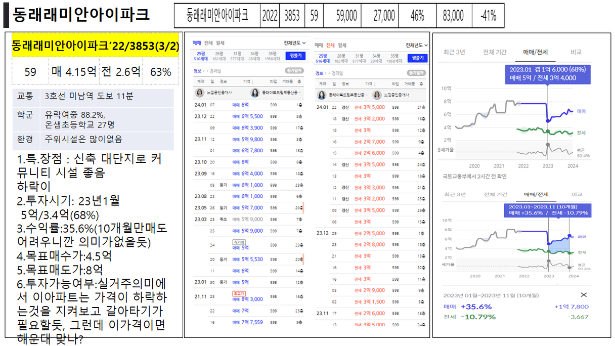Sort by the 가격 column arrow in the sale list panel
Screen dimensions: 615x346
pyautogui.click(x=252, y=80)
